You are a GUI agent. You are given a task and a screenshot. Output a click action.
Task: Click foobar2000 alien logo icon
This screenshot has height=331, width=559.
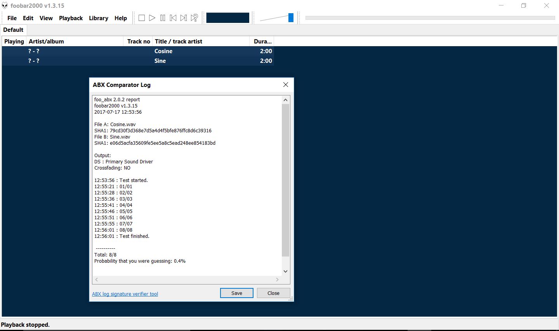(5, 5)
